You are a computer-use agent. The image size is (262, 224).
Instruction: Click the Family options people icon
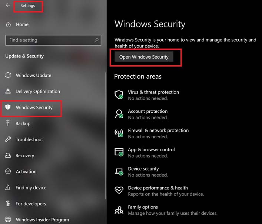click(x=119, y=210)
